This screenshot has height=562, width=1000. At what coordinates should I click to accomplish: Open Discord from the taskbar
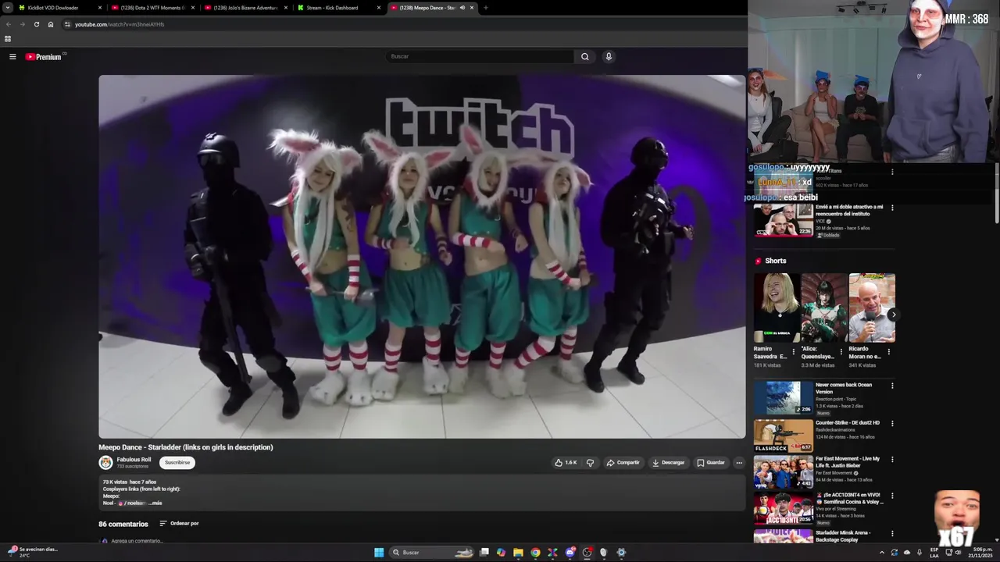570,552
